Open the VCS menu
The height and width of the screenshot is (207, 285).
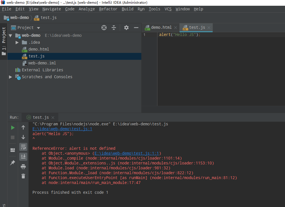pyautogui.click(x=168, y=9)
